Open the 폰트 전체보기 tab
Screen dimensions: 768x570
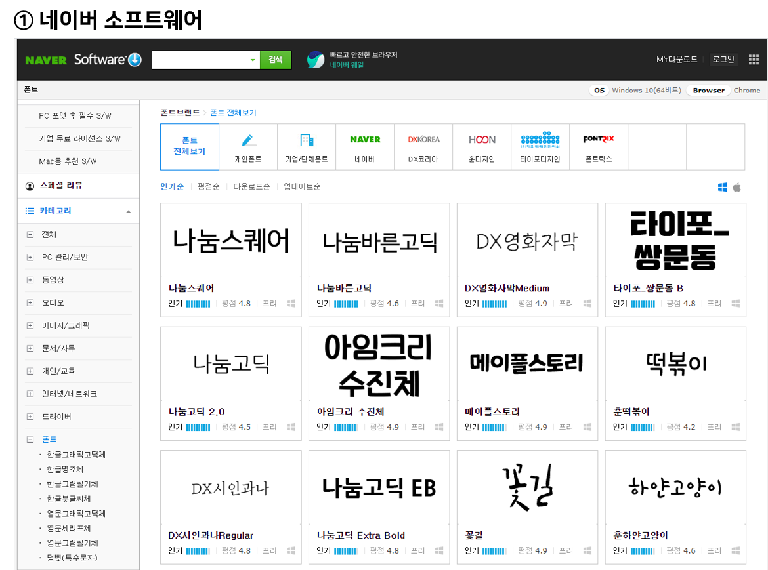[190, 146]
